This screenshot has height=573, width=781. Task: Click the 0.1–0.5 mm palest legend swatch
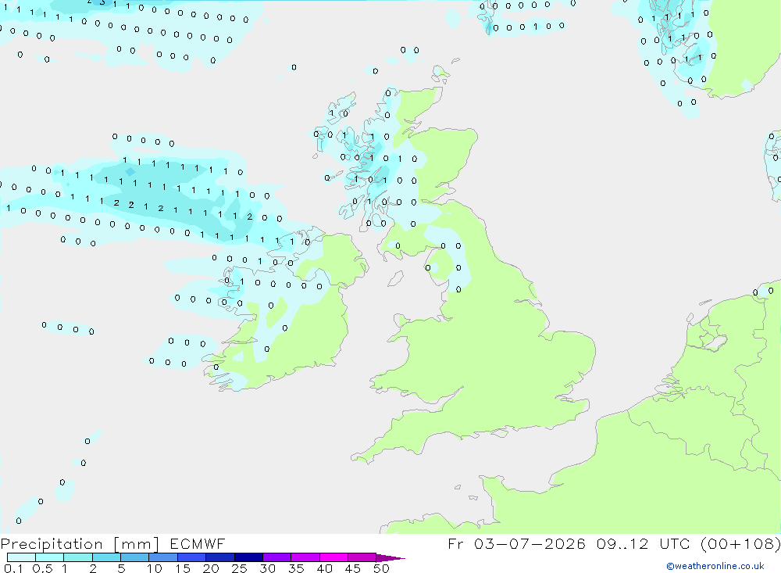(x=21, y=557)
